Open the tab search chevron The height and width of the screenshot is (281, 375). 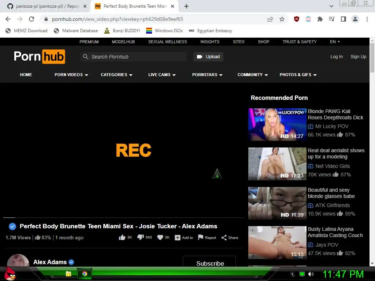(331, 7)
